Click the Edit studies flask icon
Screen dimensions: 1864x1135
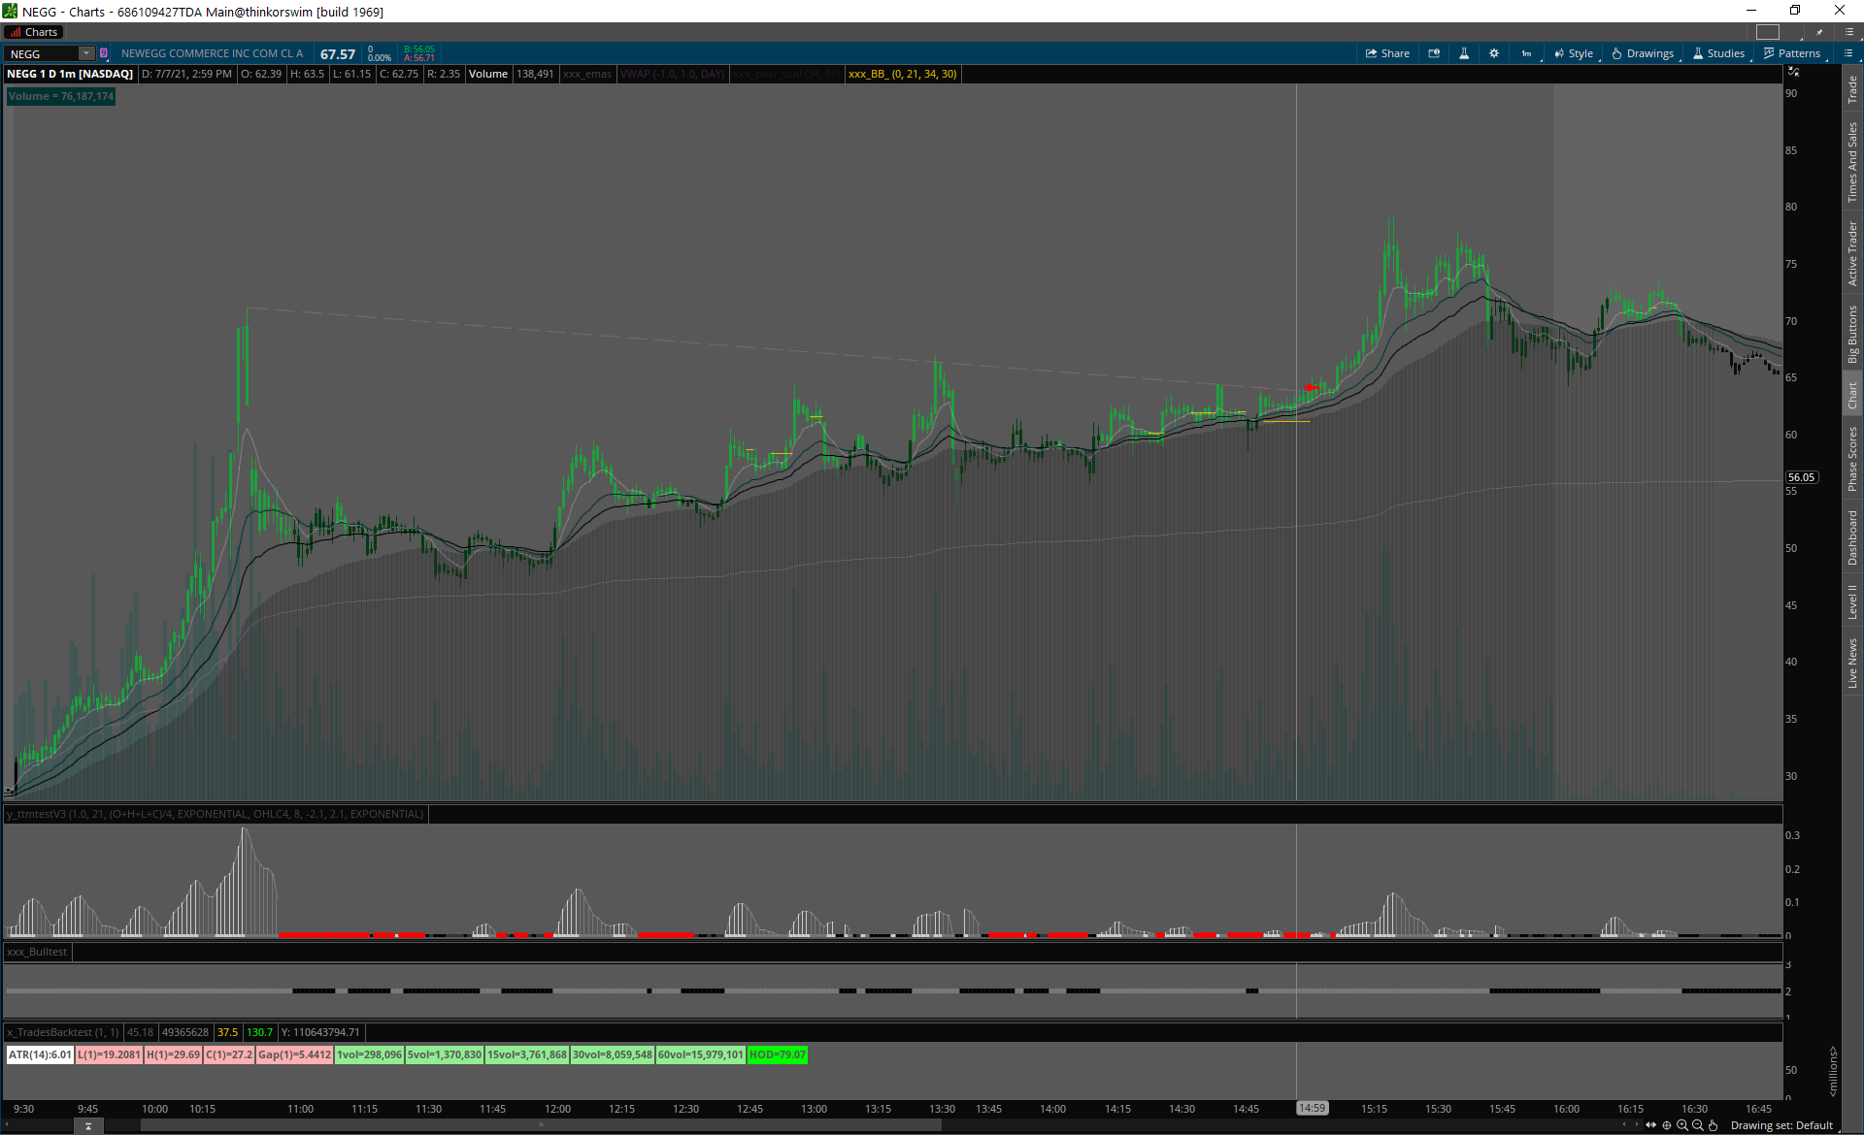1464,53
